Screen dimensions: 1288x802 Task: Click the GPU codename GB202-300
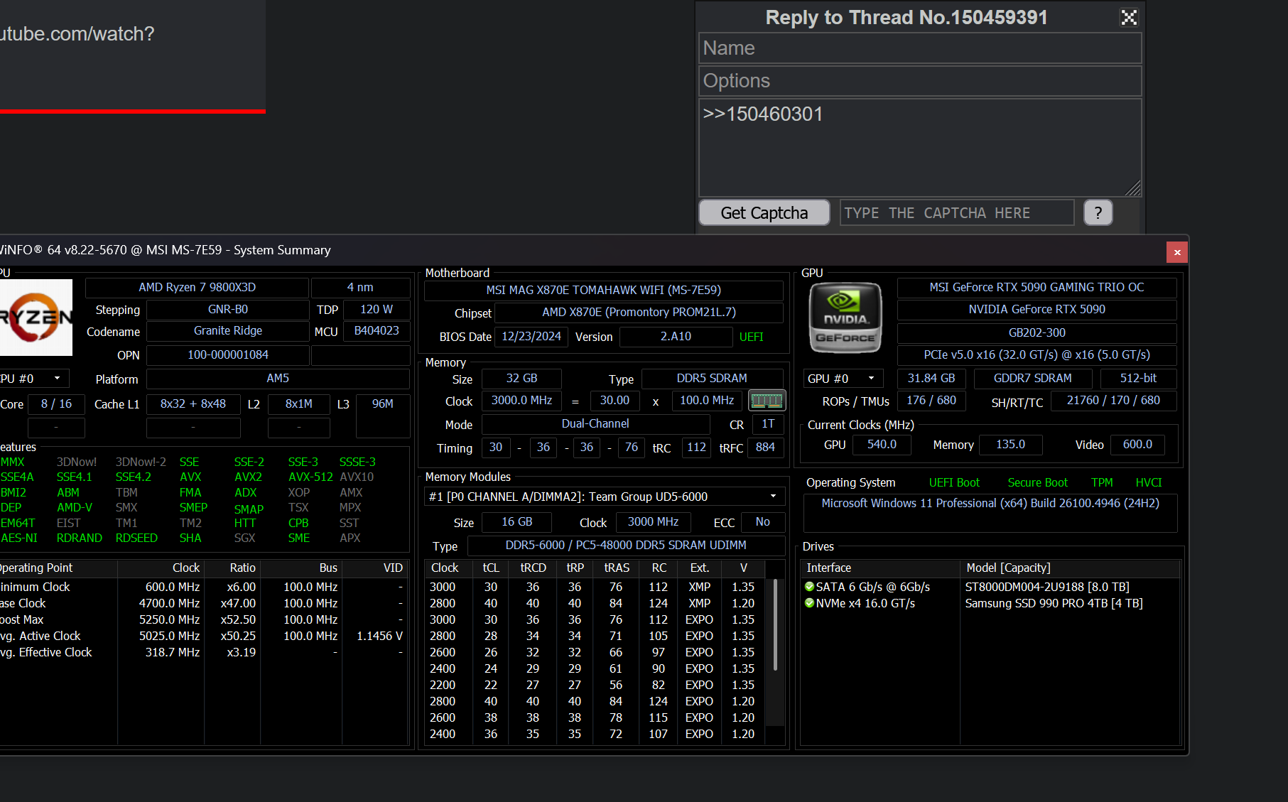coord(1037,333)
